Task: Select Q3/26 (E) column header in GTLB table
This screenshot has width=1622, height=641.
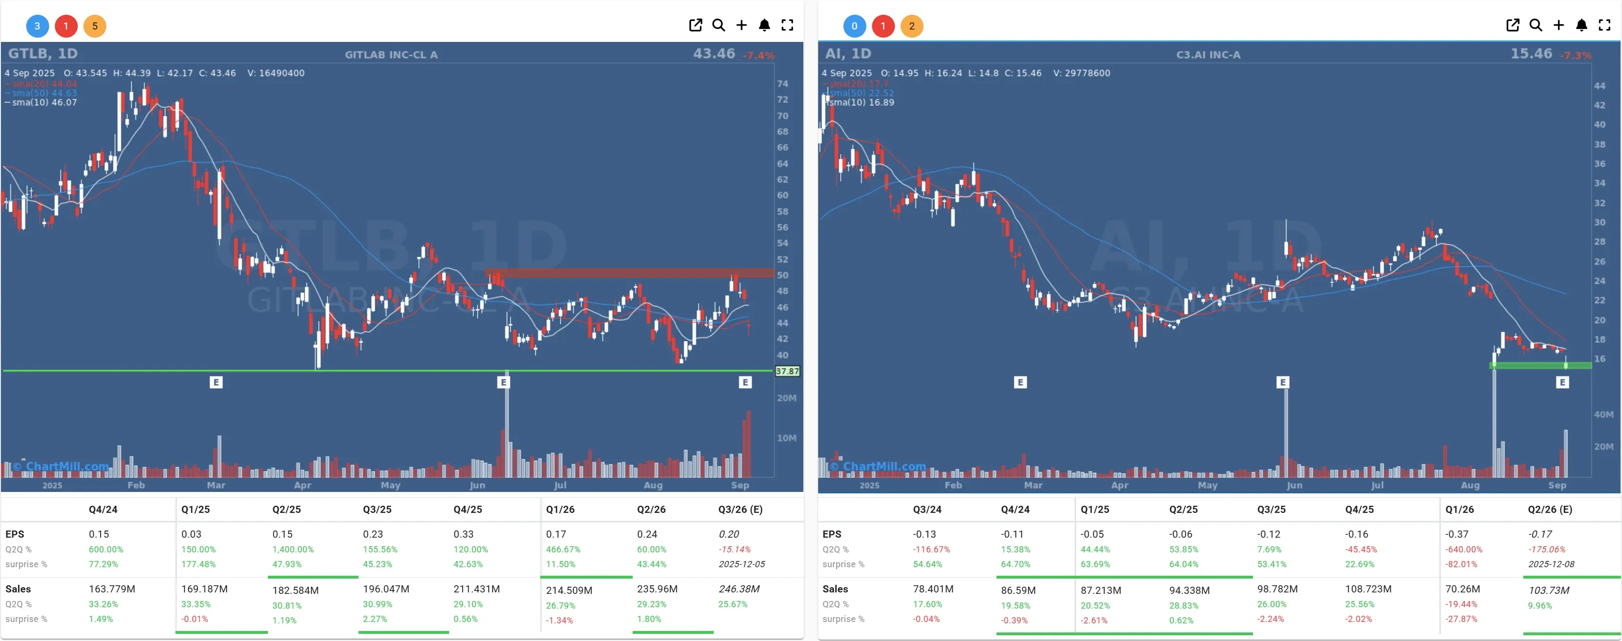Action: pyautogui.click(x=740, y=510)
